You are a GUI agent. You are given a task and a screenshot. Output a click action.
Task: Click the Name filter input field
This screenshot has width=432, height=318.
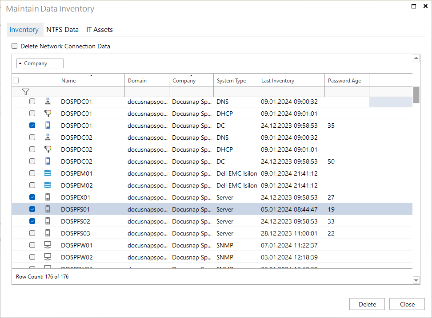point(91,92)
